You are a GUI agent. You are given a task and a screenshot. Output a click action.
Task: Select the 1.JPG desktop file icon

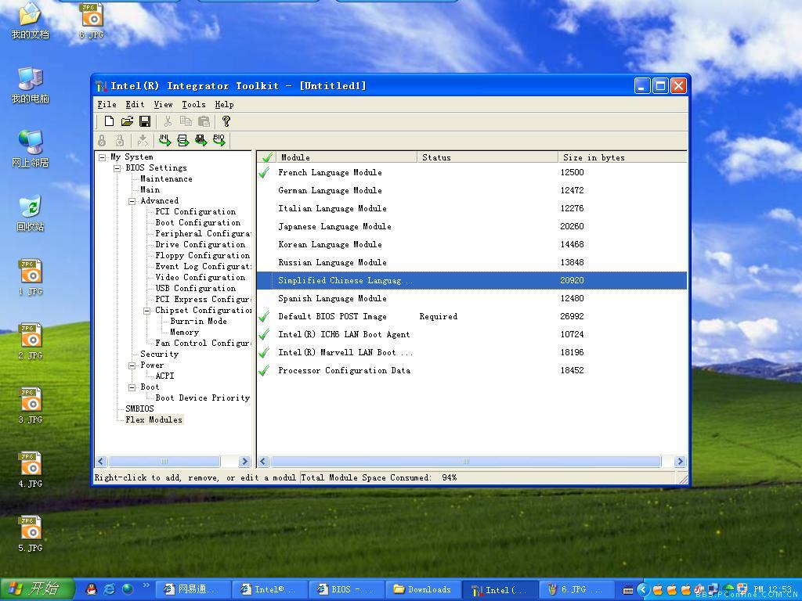31,278
